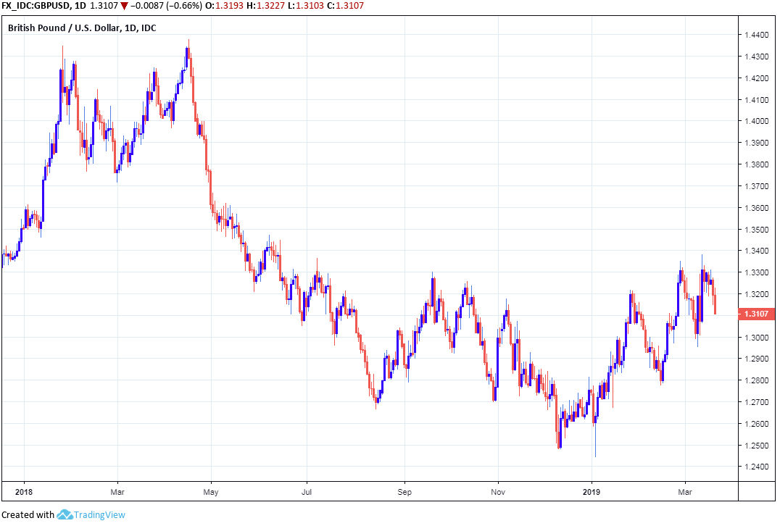Click the TradingView cloud logo icon

(65, 514)
